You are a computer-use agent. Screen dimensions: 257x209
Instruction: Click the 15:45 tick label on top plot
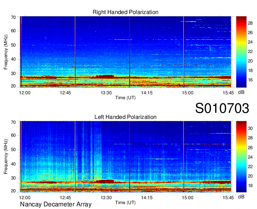[x=228, y=93]
